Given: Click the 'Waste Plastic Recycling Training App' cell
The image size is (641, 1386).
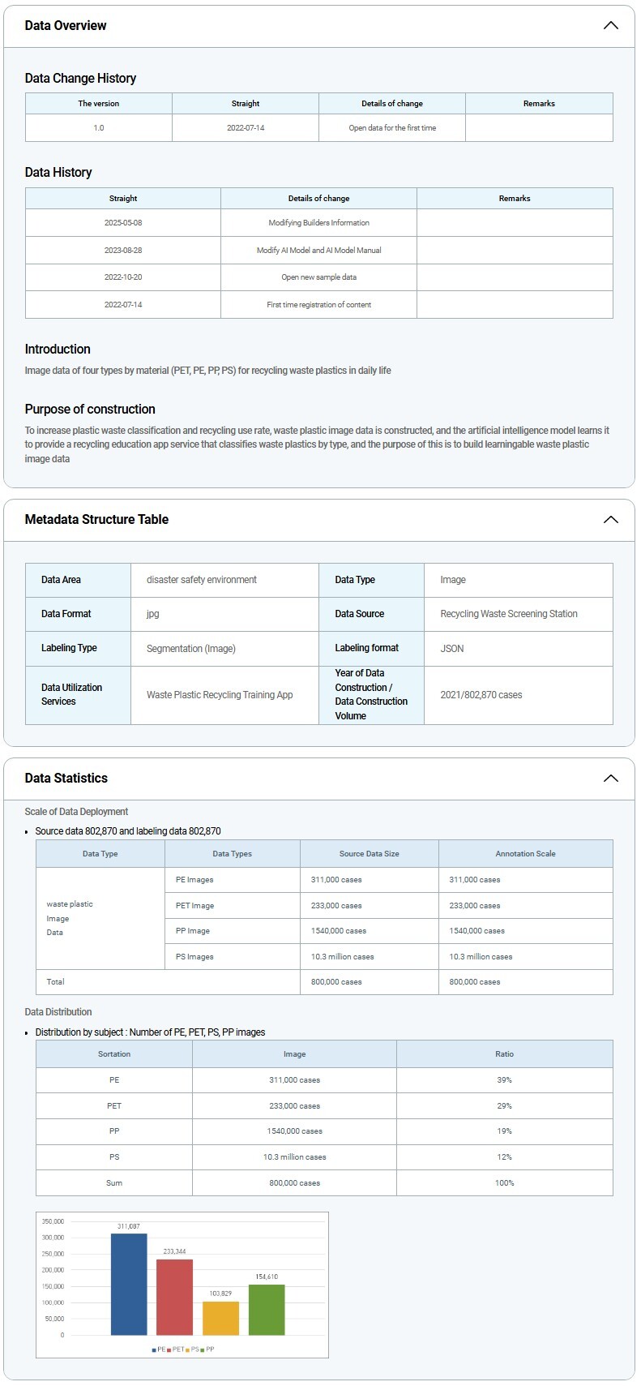Looking at the screenshot, I should tap(220, 694).
